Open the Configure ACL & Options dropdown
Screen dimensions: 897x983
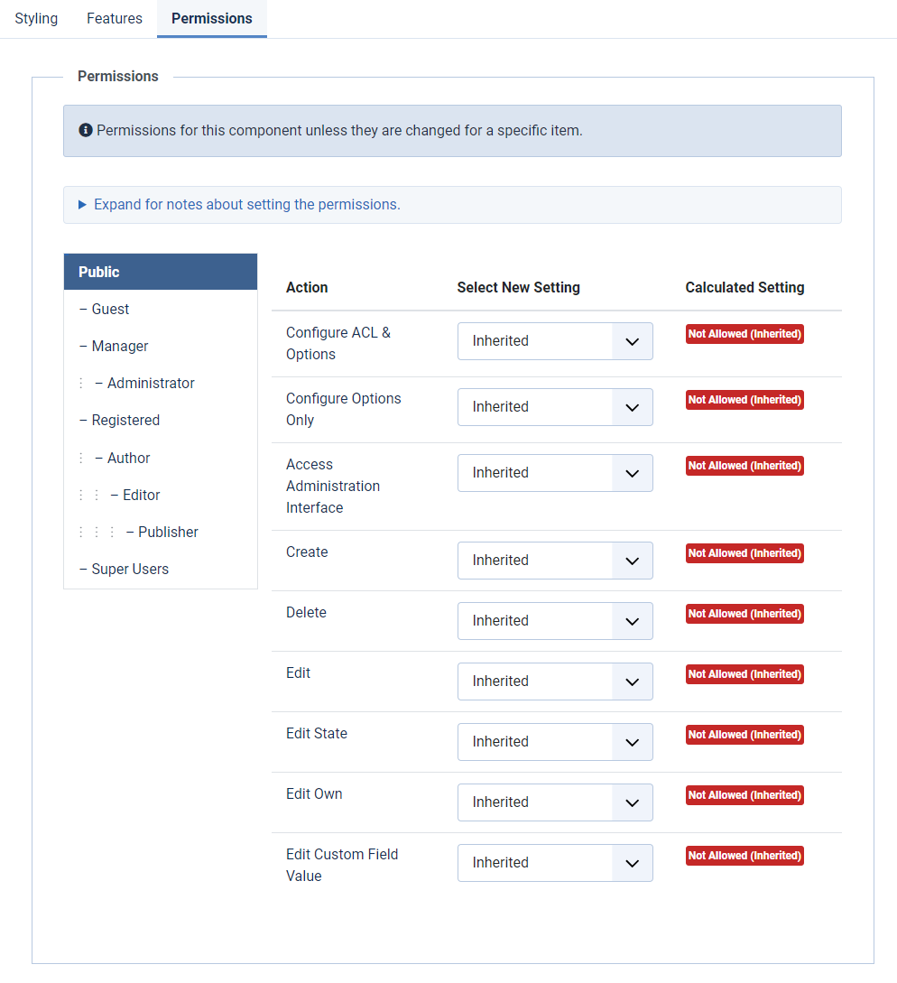click(554, 341)
